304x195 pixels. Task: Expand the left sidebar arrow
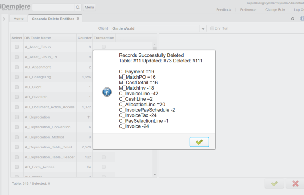[4, 19]
